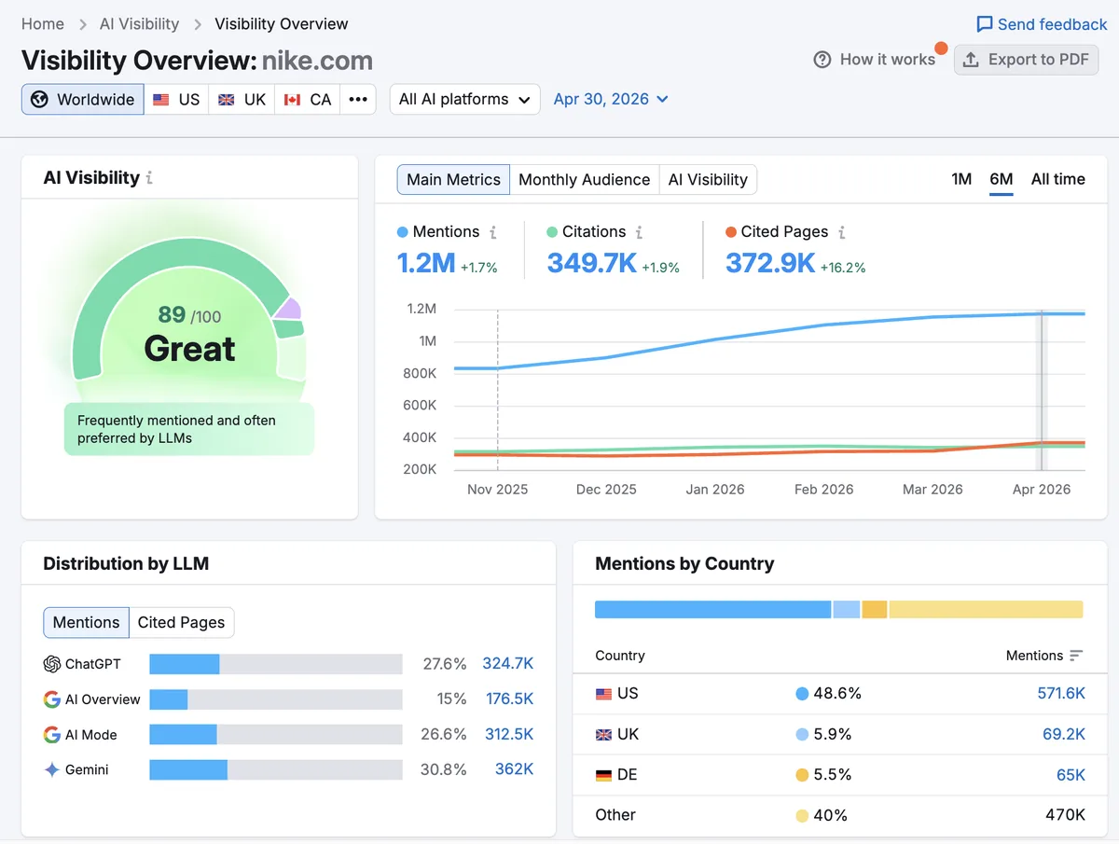Open the All AI platforms dropdown
The image size is (1119, 844).
click(x=465, y=99)
